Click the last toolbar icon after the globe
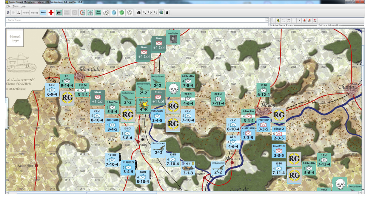This screenshot has width=382, height=211. 167,13
